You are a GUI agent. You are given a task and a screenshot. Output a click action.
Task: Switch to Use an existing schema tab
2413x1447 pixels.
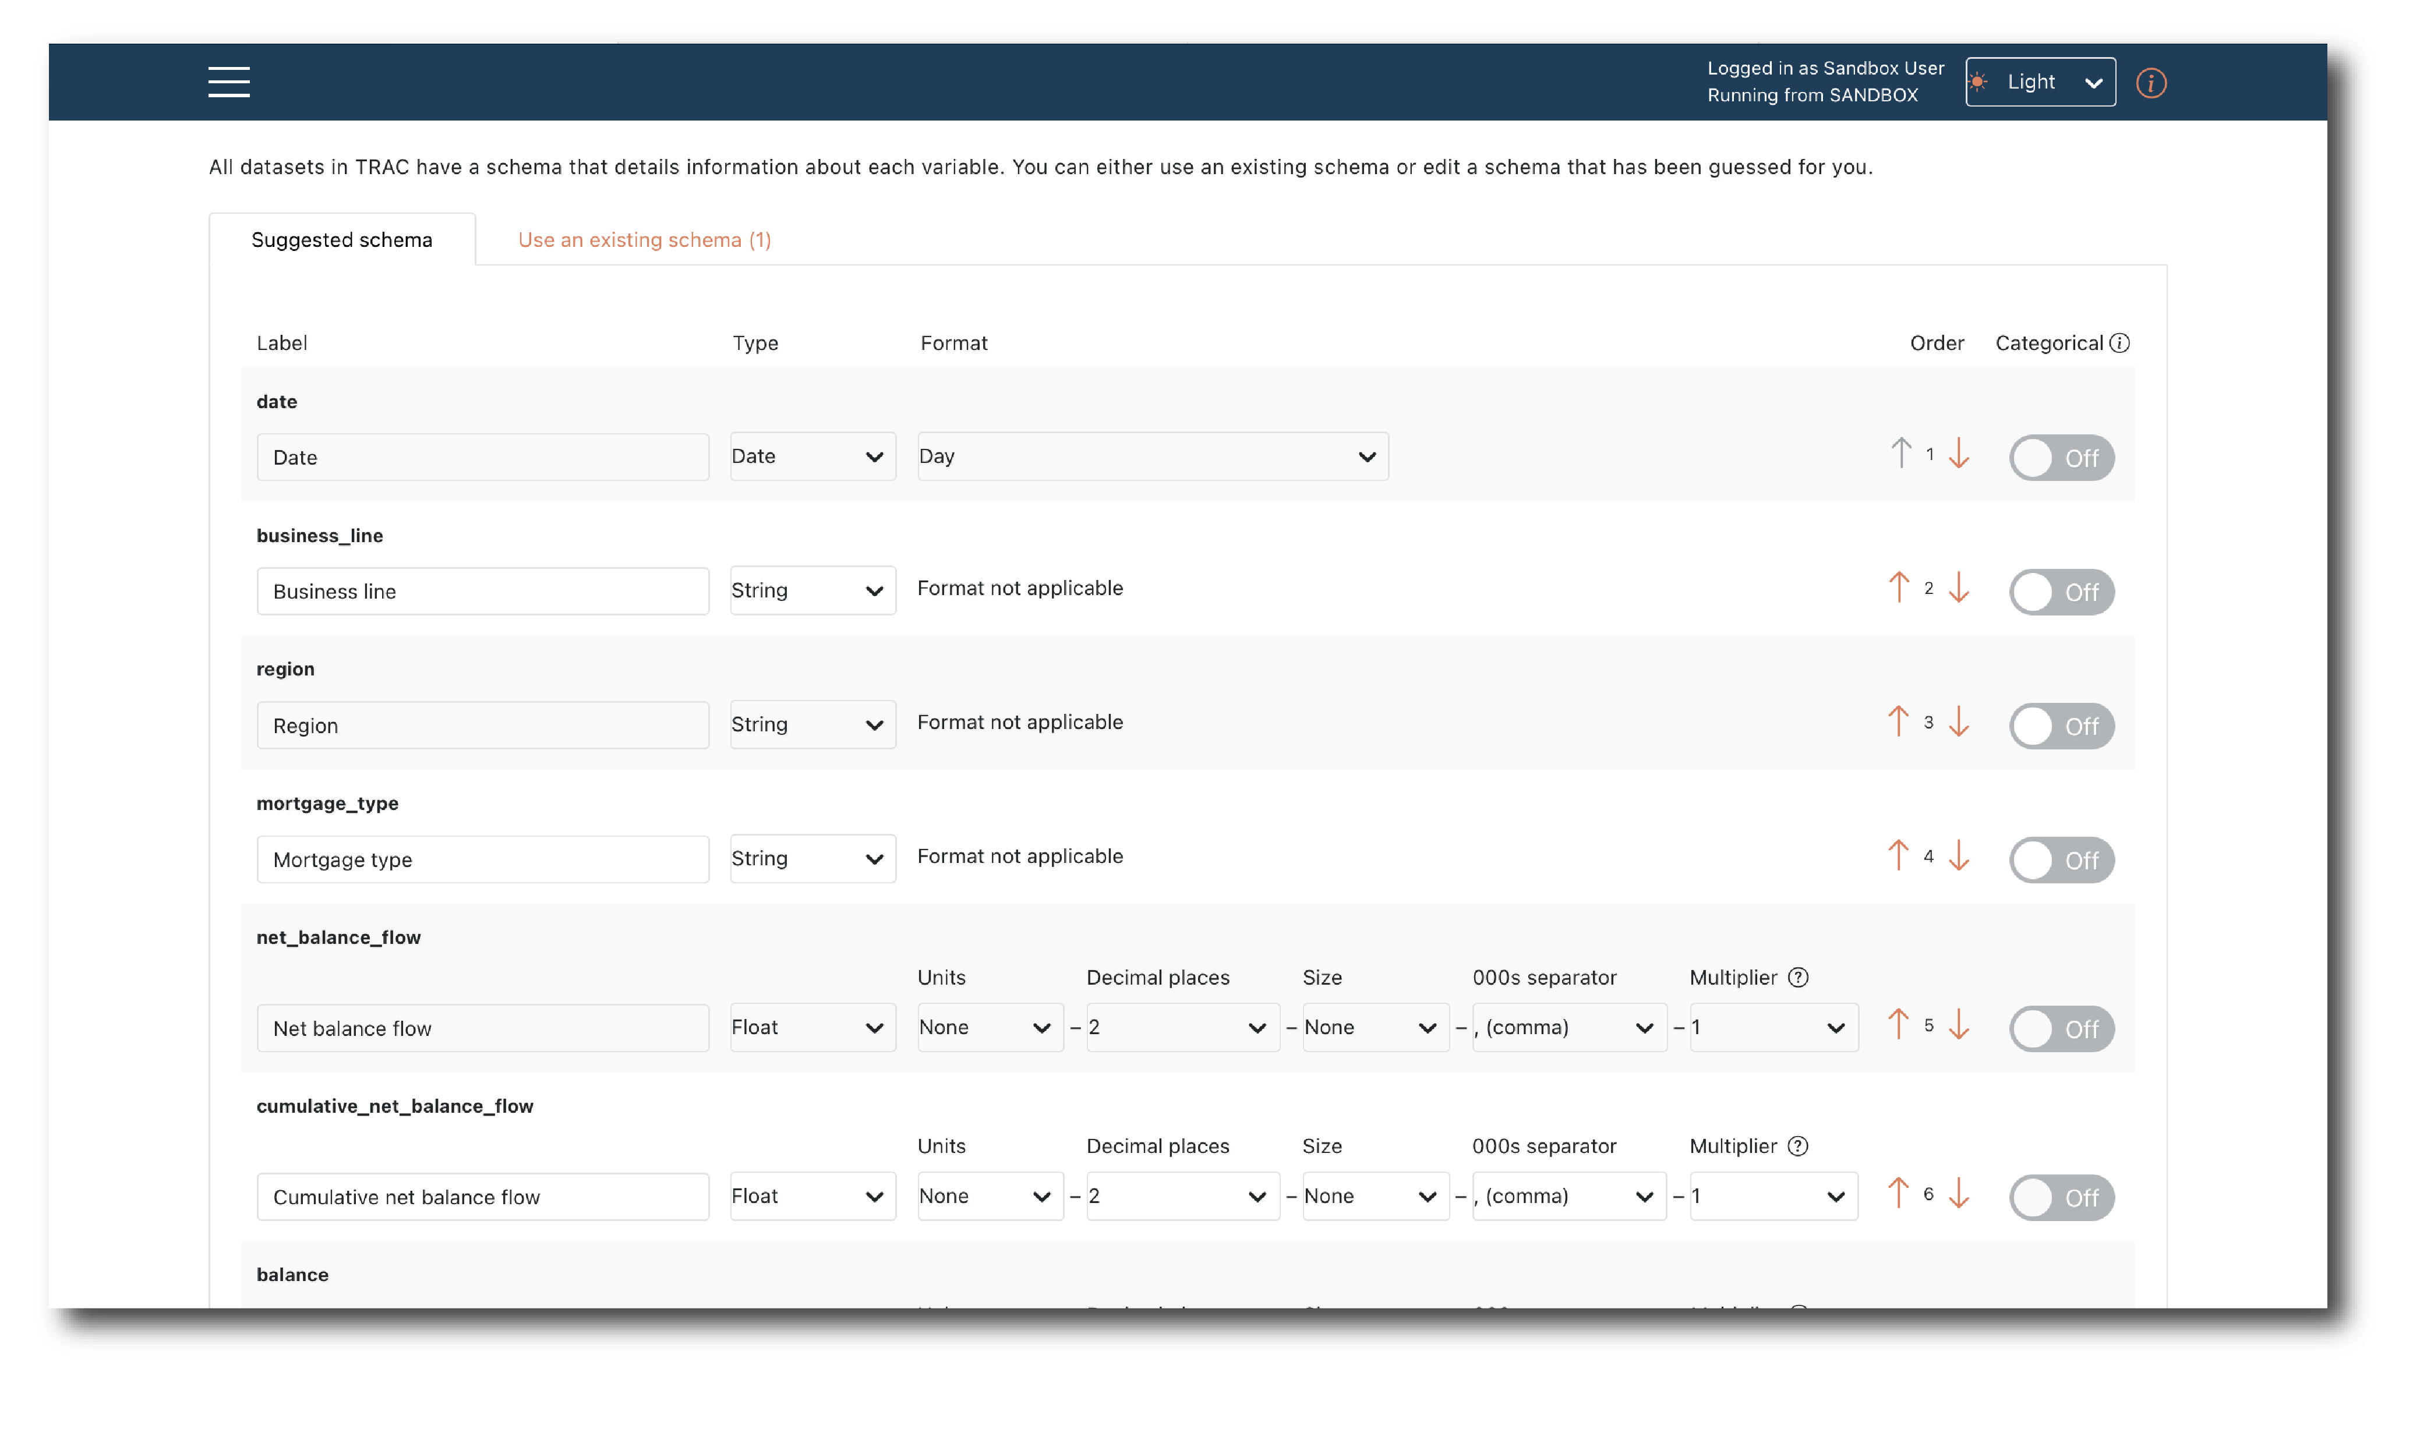point(644,240)
